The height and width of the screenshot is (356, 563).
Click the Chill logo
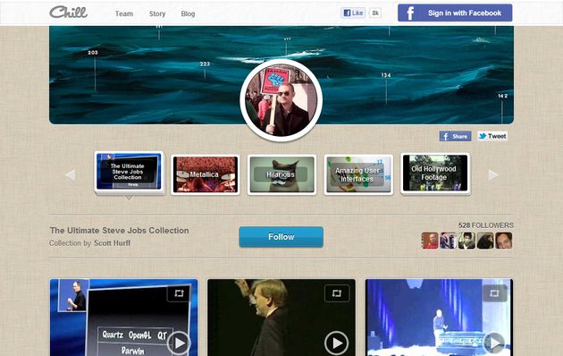coord(68,13)
